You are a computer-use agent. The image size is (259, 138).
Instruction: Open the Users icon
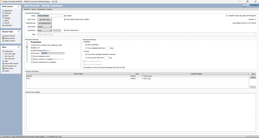pos(3,16)
